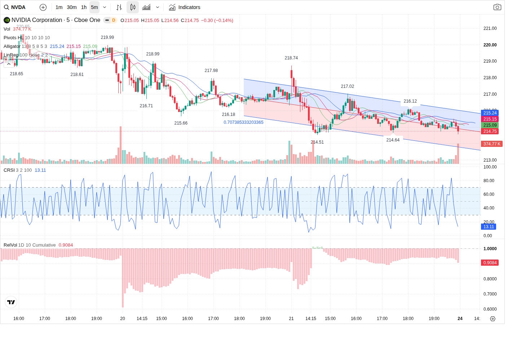Viewport: 512px width, 342px height.
Task: Click the NVIDIA logo icon
Action: pyautogui.click(x=7, y=20)
